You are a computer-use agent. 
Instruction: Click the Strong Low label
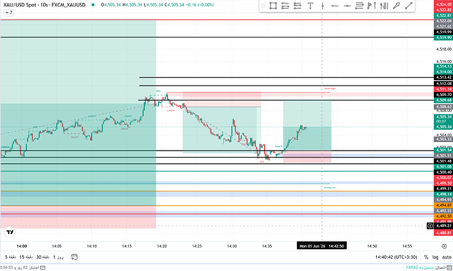(x=330, y=187)
